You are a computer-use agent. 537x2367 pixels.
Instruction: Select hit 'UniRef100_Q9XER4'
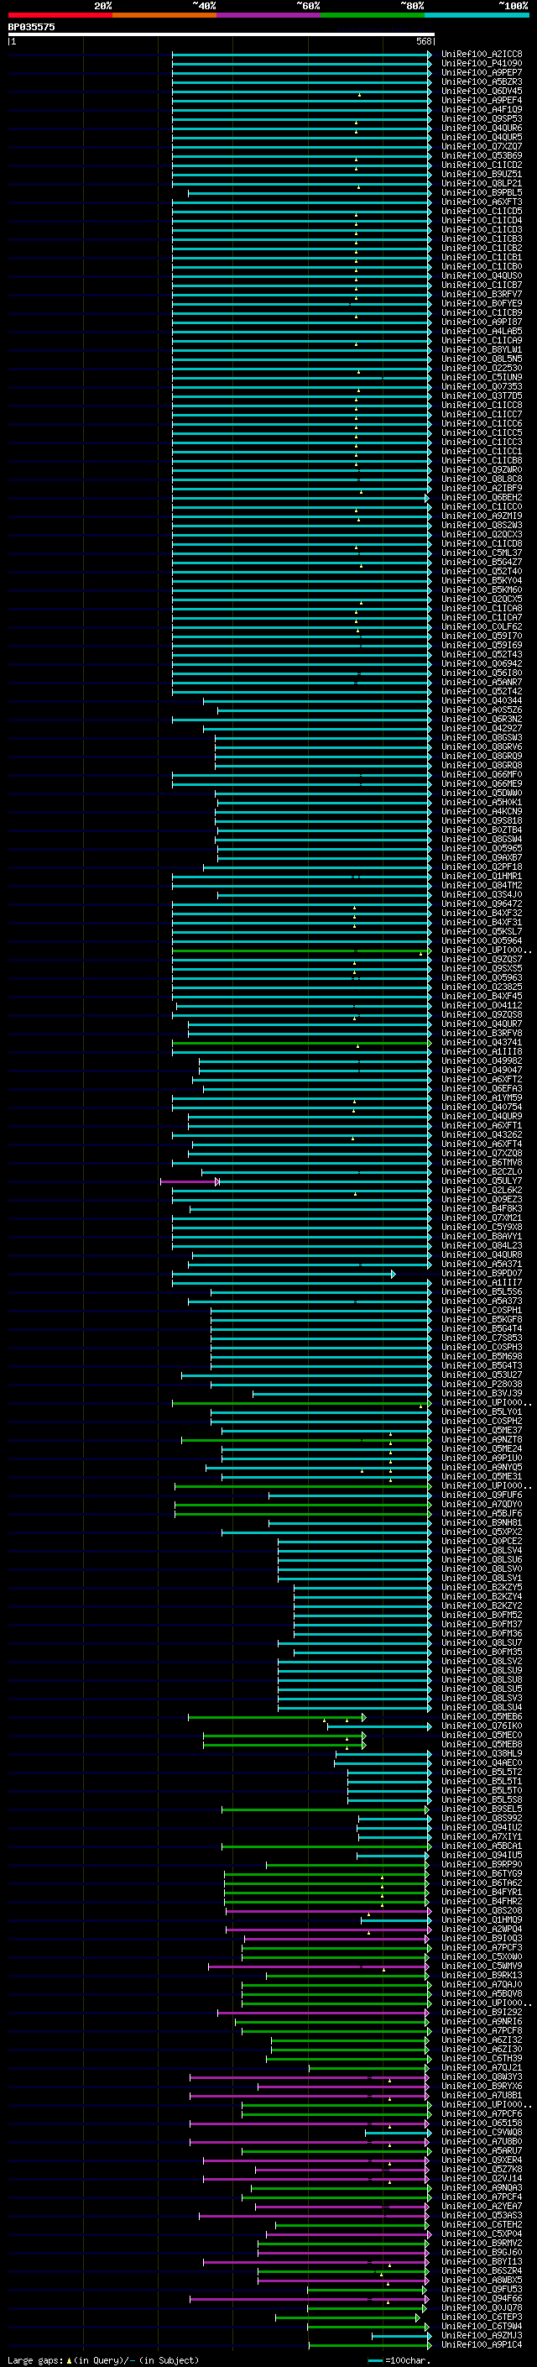482,2160
